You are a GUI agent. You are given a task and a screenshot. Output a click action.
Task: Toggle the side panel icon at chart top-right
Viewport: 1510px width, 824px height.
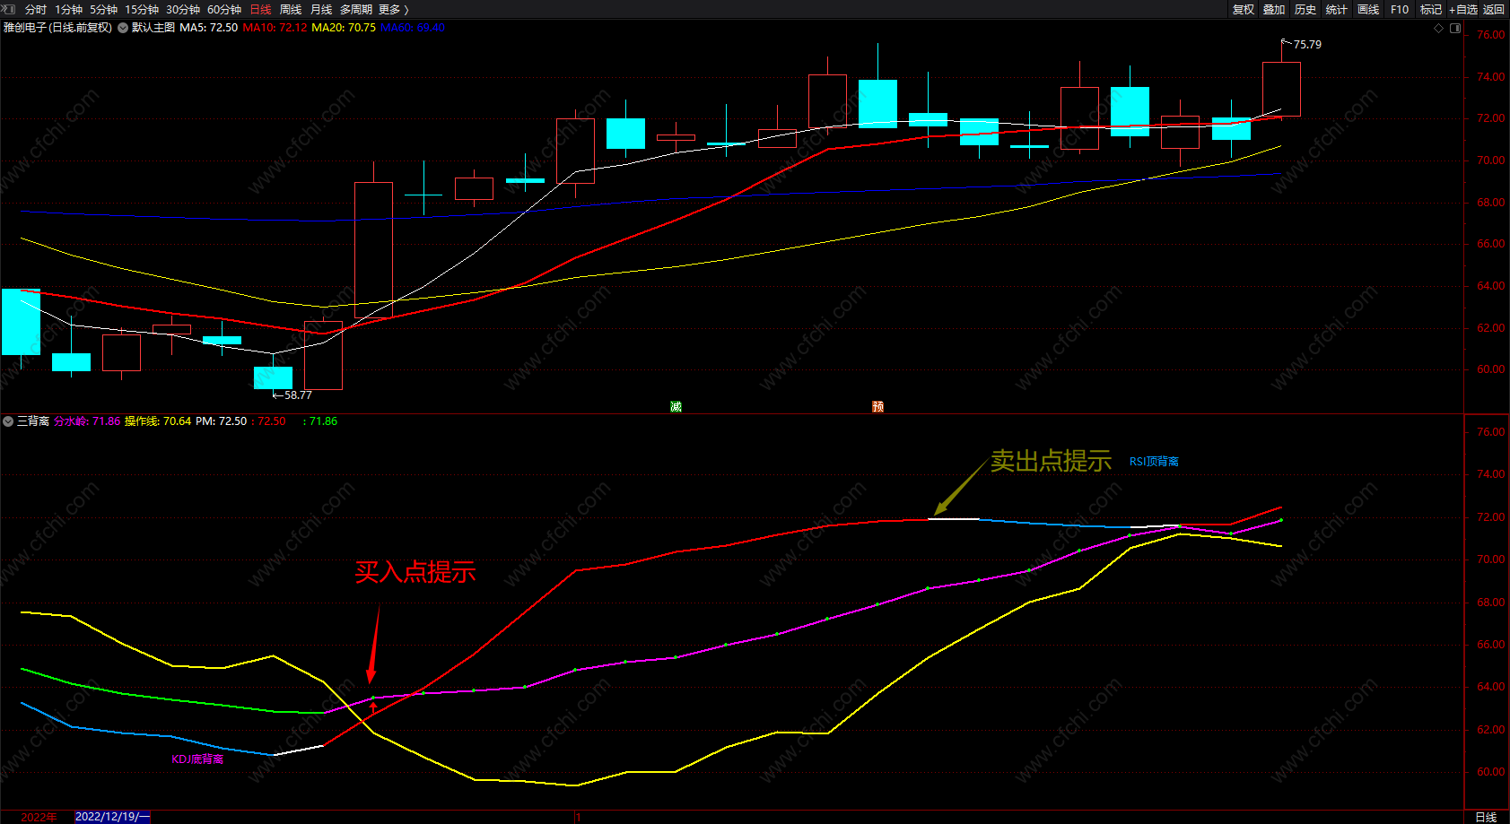tap(1455, 29)
